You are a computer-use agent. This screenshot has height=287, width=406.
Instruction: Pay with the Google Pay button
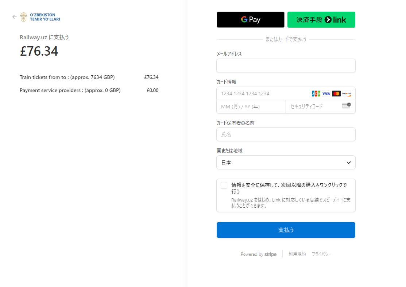point(250,20)
